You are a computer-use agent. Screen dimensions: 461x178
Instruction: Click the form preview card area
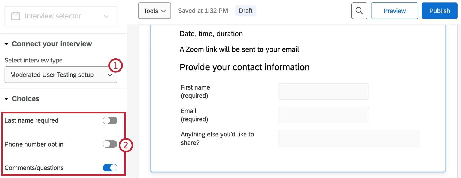tap(298, 160)
